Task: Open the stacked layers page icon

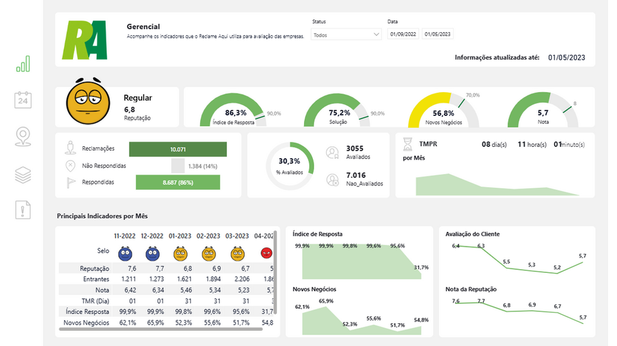Action: point(23,175)
